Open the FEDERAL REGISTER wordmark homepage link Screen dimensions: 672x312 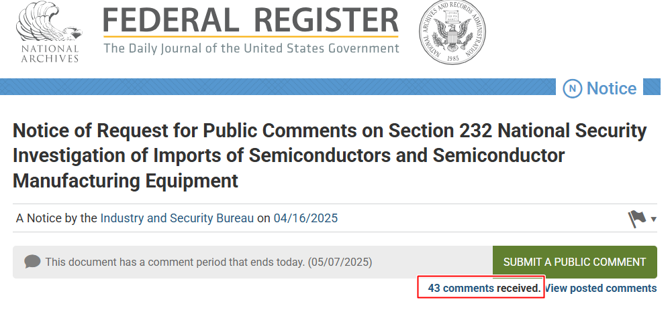pyautogui.click(x=250, y=21)
